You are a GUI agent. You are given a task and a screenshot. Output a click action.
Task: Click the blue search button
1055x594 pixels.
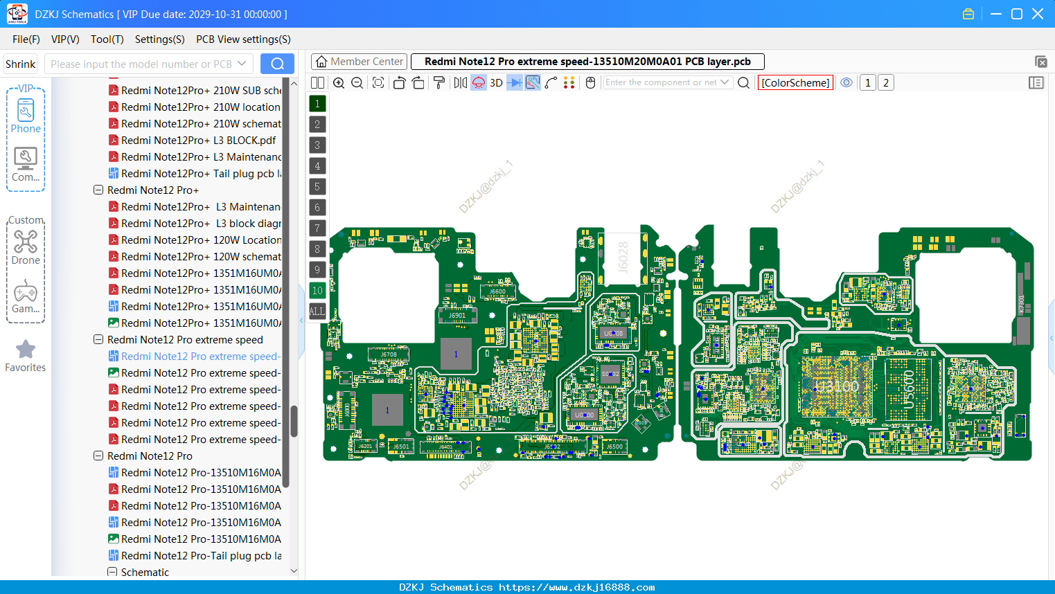click(x=277, y=64)
